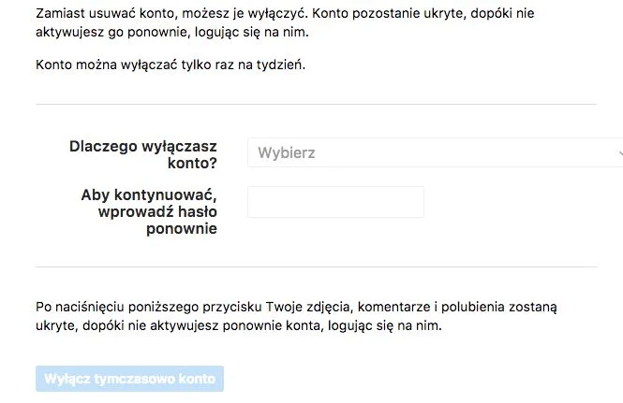Expand the chevron arrow of reason selector
Screen dimensions: 623x403
click(620, 153)
